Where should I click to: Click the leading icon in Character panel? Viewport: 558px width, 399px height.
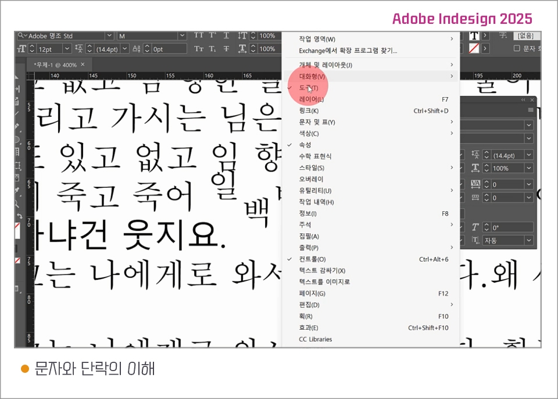(475, 155)
